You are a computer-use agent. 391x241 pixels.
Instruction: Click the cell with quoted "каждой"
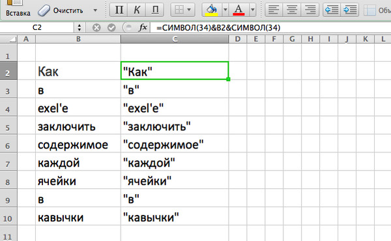click(x=175, y=162)
